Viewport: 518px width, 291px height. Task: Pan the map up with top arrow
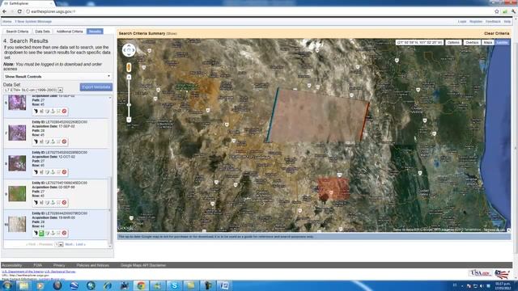pyautogui.click(x=129, y=46)
